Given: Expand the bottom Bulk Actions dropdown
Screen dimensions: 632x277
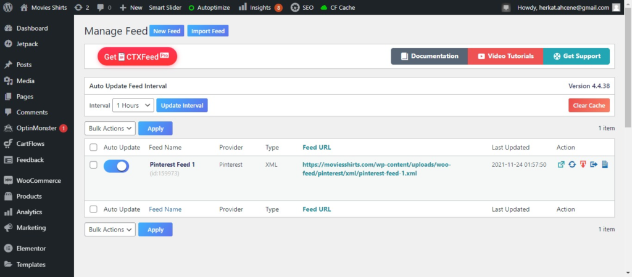Looking at the screenshot, I should coord(109,230).
